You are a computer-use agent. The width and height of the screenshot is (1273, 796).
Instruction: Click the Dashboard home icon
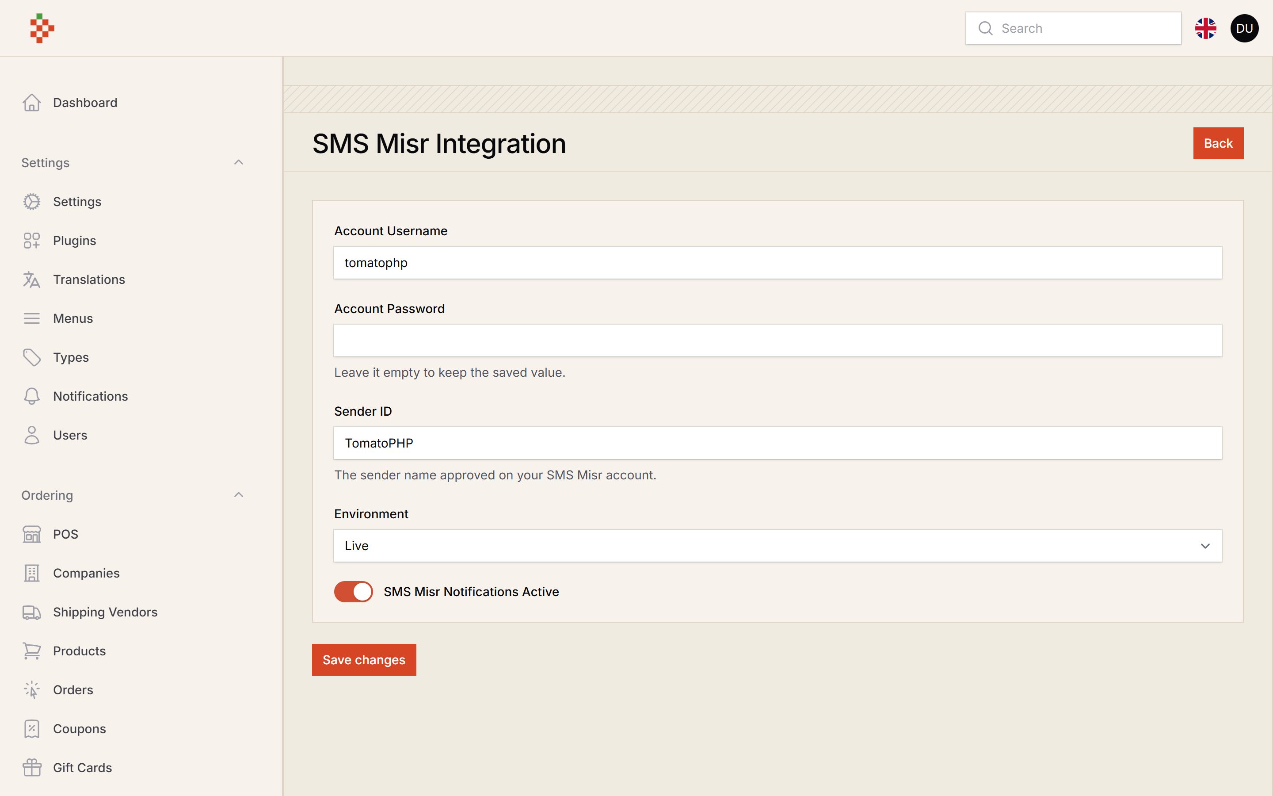tap(31, 103)
